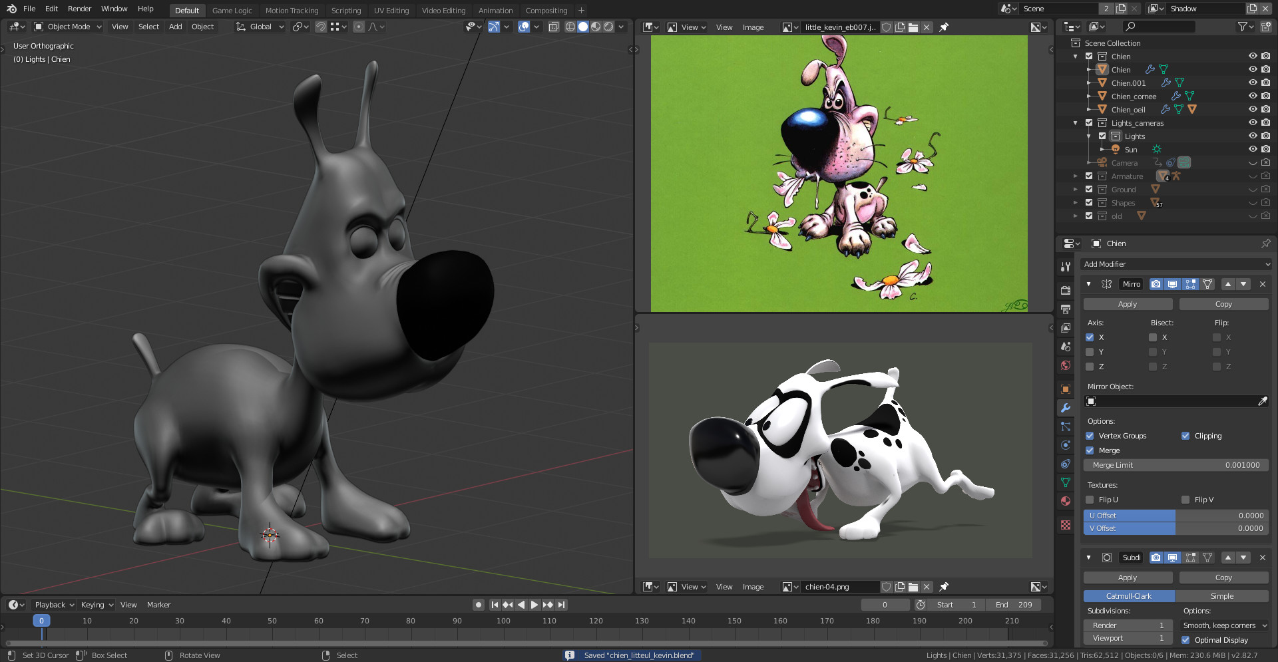This screenshot has height=662, width=1278.
Task: Switch to Compositing workspace tab
Action: [546, 10]
